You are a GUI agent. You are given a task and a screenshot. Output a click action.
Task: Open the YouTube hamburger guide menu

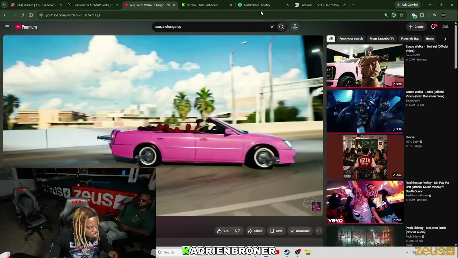coord(7,27)
